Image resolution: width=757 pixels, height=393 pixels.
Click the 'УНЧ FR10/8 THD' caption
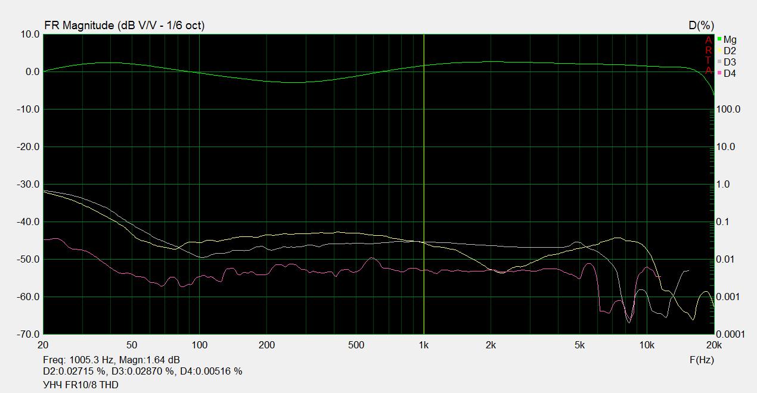pos(81,385)
